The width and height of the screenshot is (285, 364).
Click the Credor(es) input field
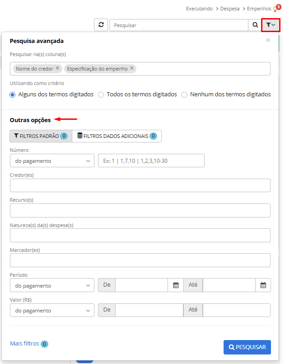click(x=140, y=185)
